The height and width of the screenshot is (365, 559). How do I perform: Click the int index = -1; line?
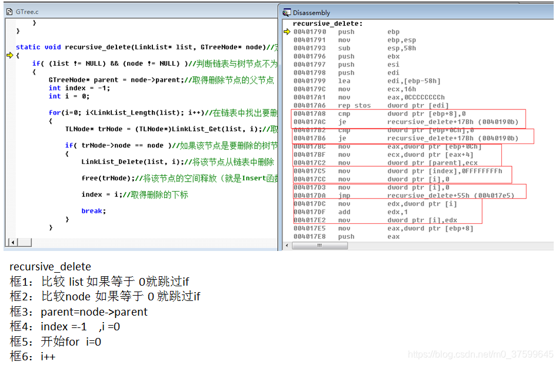(79, 88)
